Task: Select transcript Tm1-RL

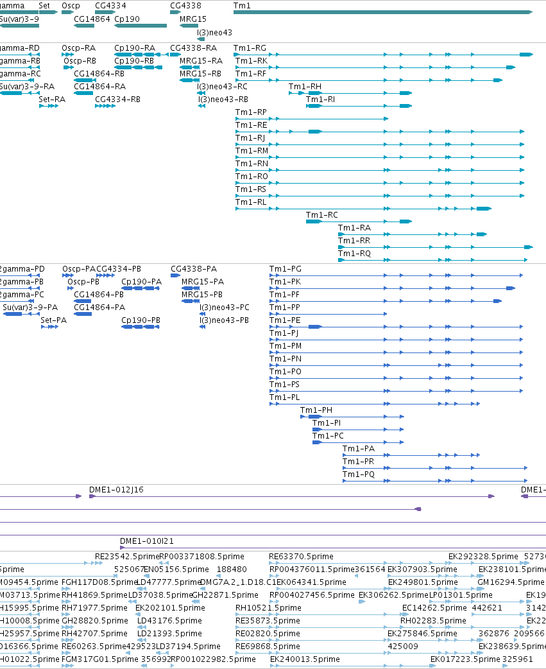Action: (363, 208)
